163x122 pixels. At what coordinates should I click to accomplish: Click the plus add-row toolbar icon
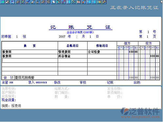(x=89, y=2)
